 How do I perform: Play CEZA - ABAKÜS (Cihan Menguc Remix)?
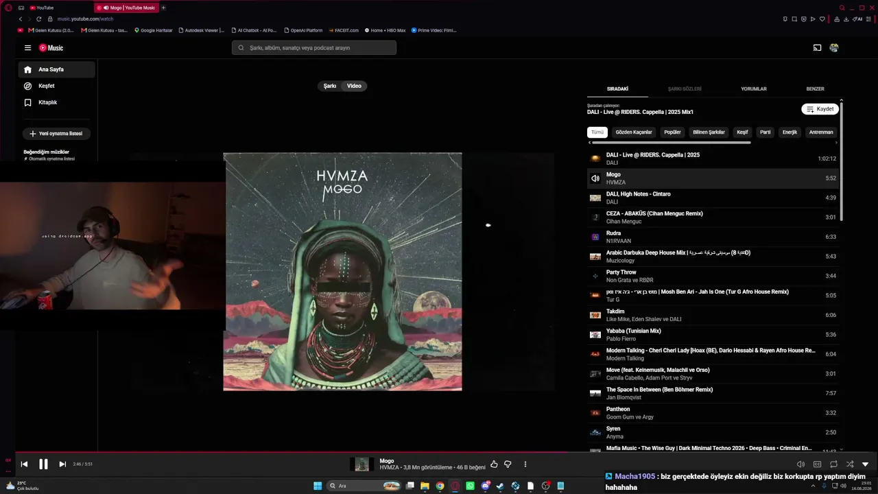pyautogui.click(x=713, y=217)
